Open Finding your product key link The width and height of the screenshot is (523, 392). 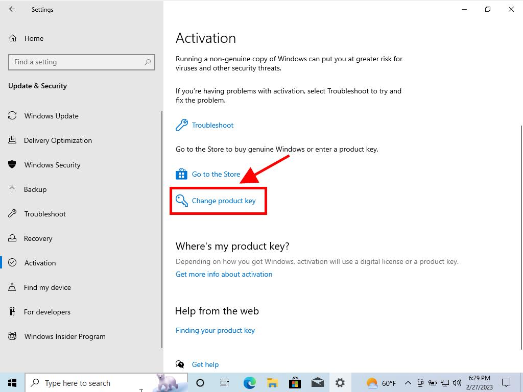point(215,330)
